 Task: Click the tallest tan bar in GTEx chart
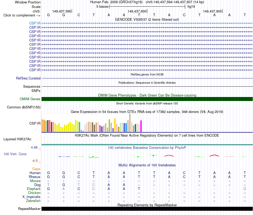[130, 123]
